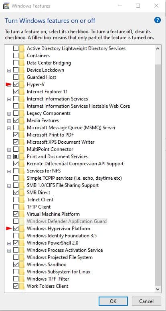Screen dimensions: 166x311
Task: Select the Microsoft Print to PDF entry
Action: coord(50,135)
